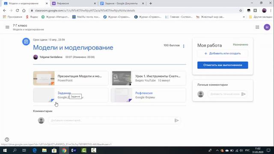This screenshot has height=154, width=274.
Task: Open the Презентация Модели и мо... PowerPoint attachment
Action: coord(71,78)
